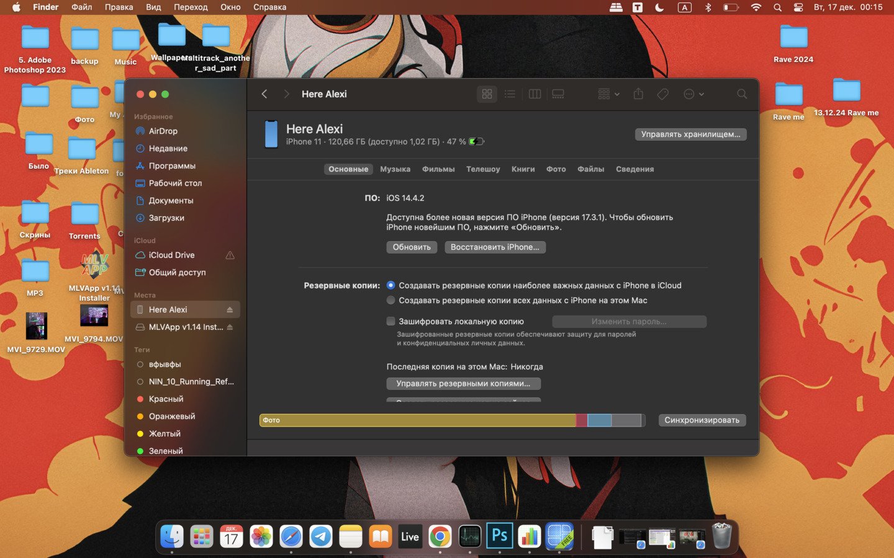
Task: Click the Finder search magnifier icon
Action: click(x=742, y=94)
